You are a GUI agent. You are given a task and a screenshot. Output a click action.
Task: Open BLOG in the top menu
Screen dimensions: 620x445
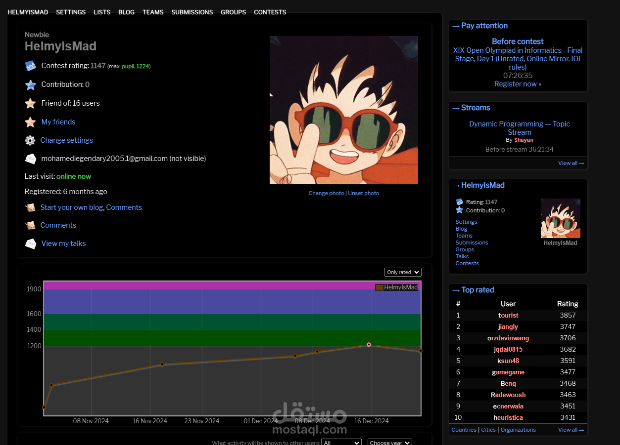click(x=126, y=12)
